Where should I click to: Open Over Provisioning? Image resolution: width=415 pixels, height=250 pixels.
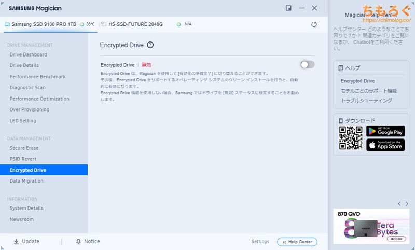[30, 109]
